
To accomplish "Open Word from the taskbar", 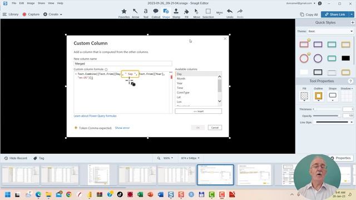I will coord(161,194).
